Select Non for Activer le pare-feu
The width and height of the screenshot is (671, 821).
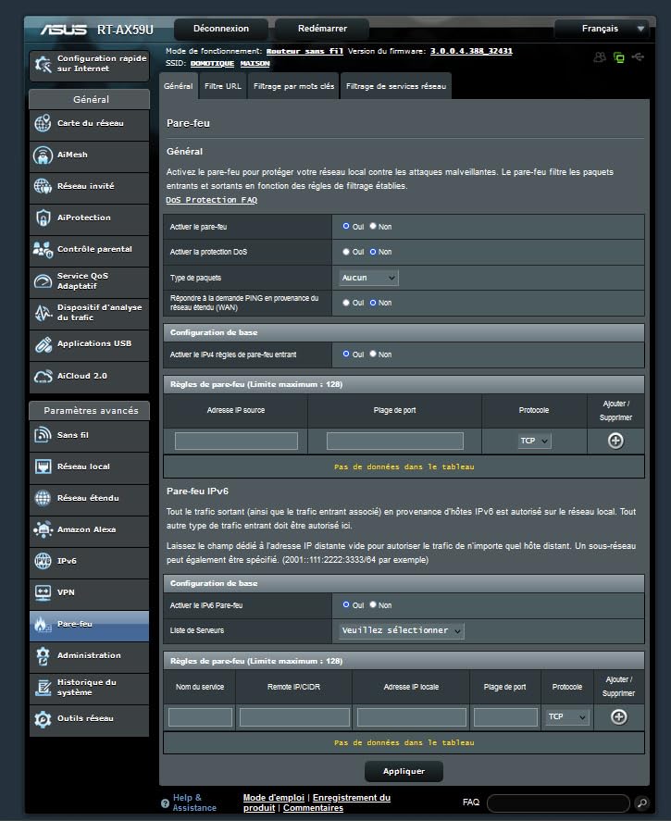point(373,226)
